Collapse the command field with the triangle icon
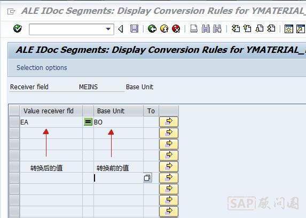Viewport: 306px width, 218px height. (121, 29)
